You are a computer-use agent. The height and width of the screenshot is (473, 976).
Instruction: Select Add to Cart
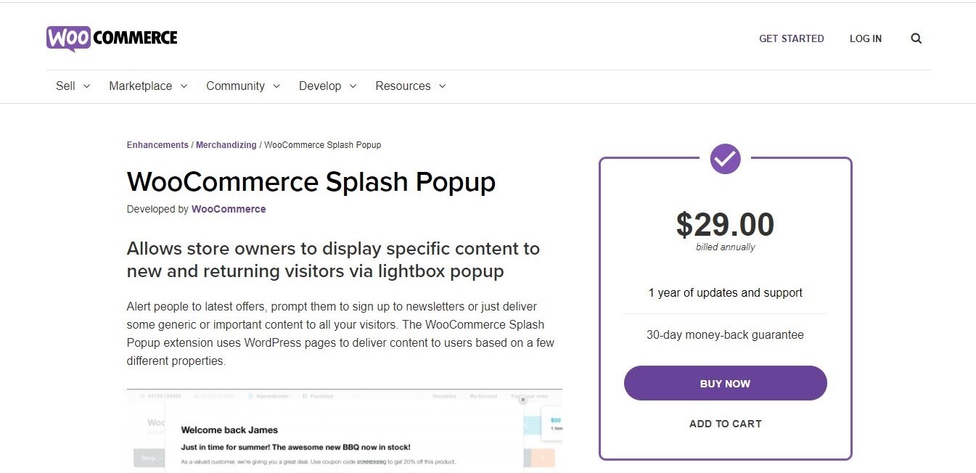tap(725, 424)
